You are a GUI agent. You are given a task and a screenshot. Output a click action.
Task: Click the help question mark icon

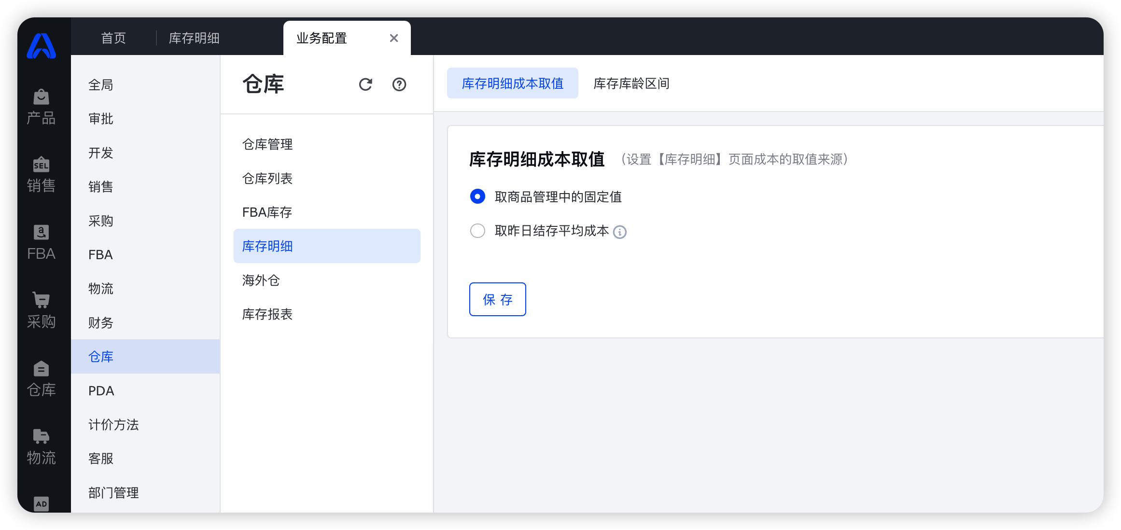click(400, 84)
